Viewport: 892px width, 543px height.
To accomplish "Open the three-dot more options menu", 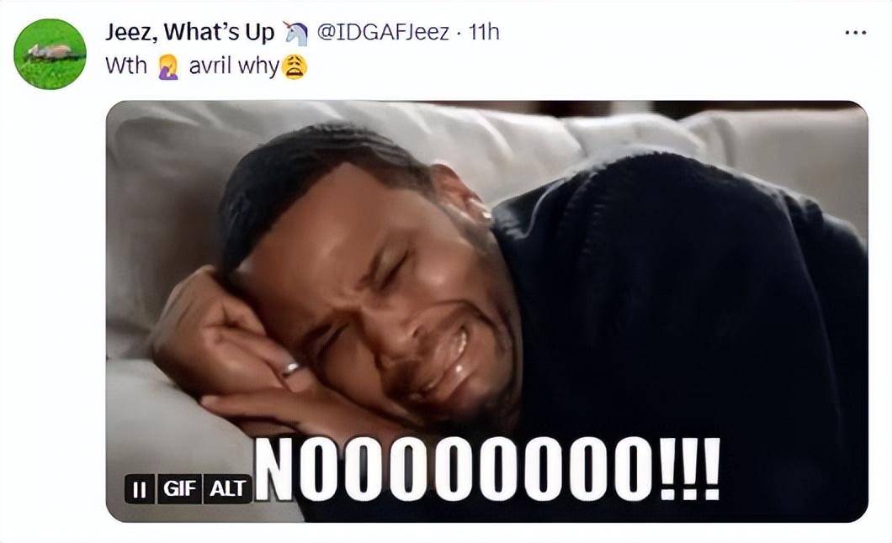I will coord(855,33).
